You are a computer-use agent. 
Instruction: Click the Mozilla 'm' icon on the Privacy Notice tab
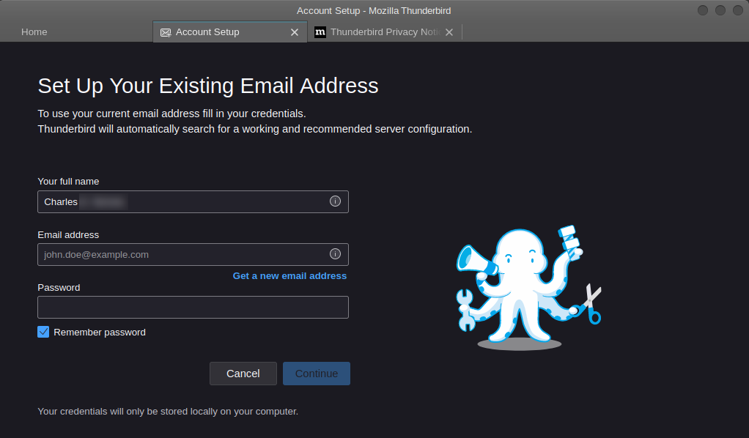click(320, 32)
